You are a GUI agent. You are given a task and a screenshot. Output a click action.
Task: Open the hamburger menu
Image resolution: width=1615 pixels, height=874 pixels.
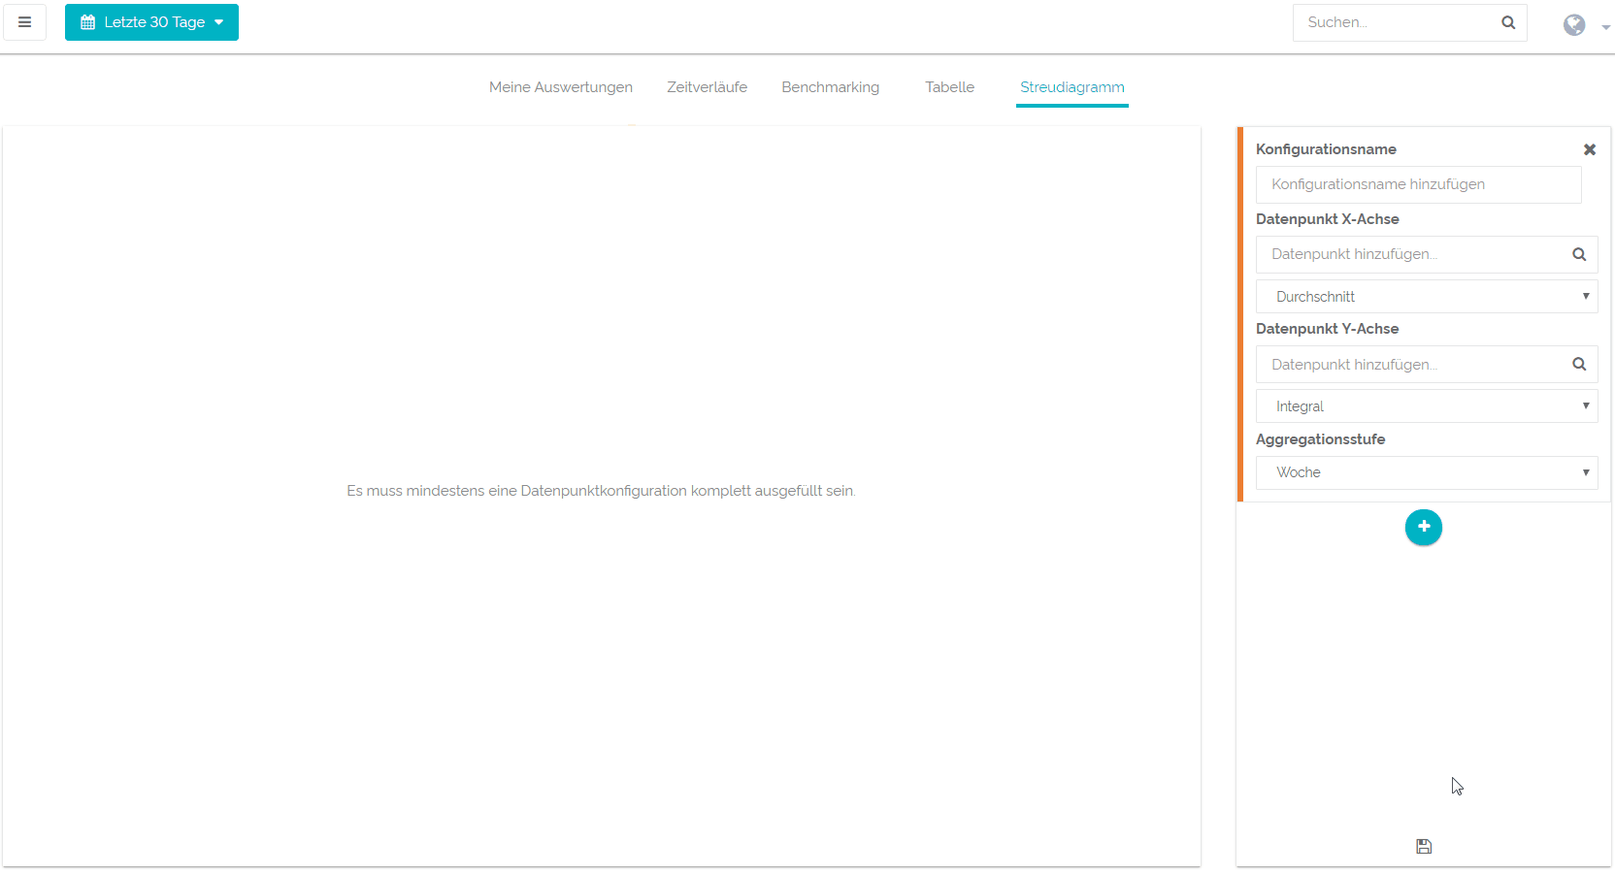[x=25, y=22]
